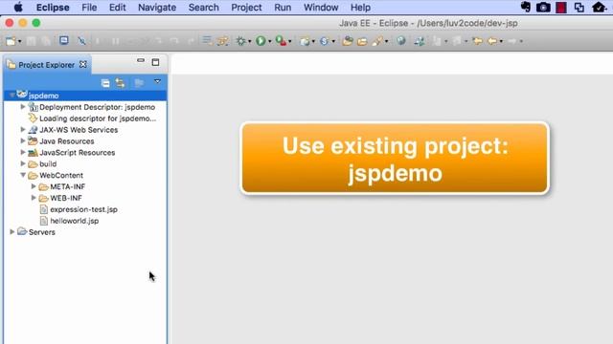Click the Evernote elephant menu bar icon
613x344 pixels.
pyautogui.click(x=526, y=7)
